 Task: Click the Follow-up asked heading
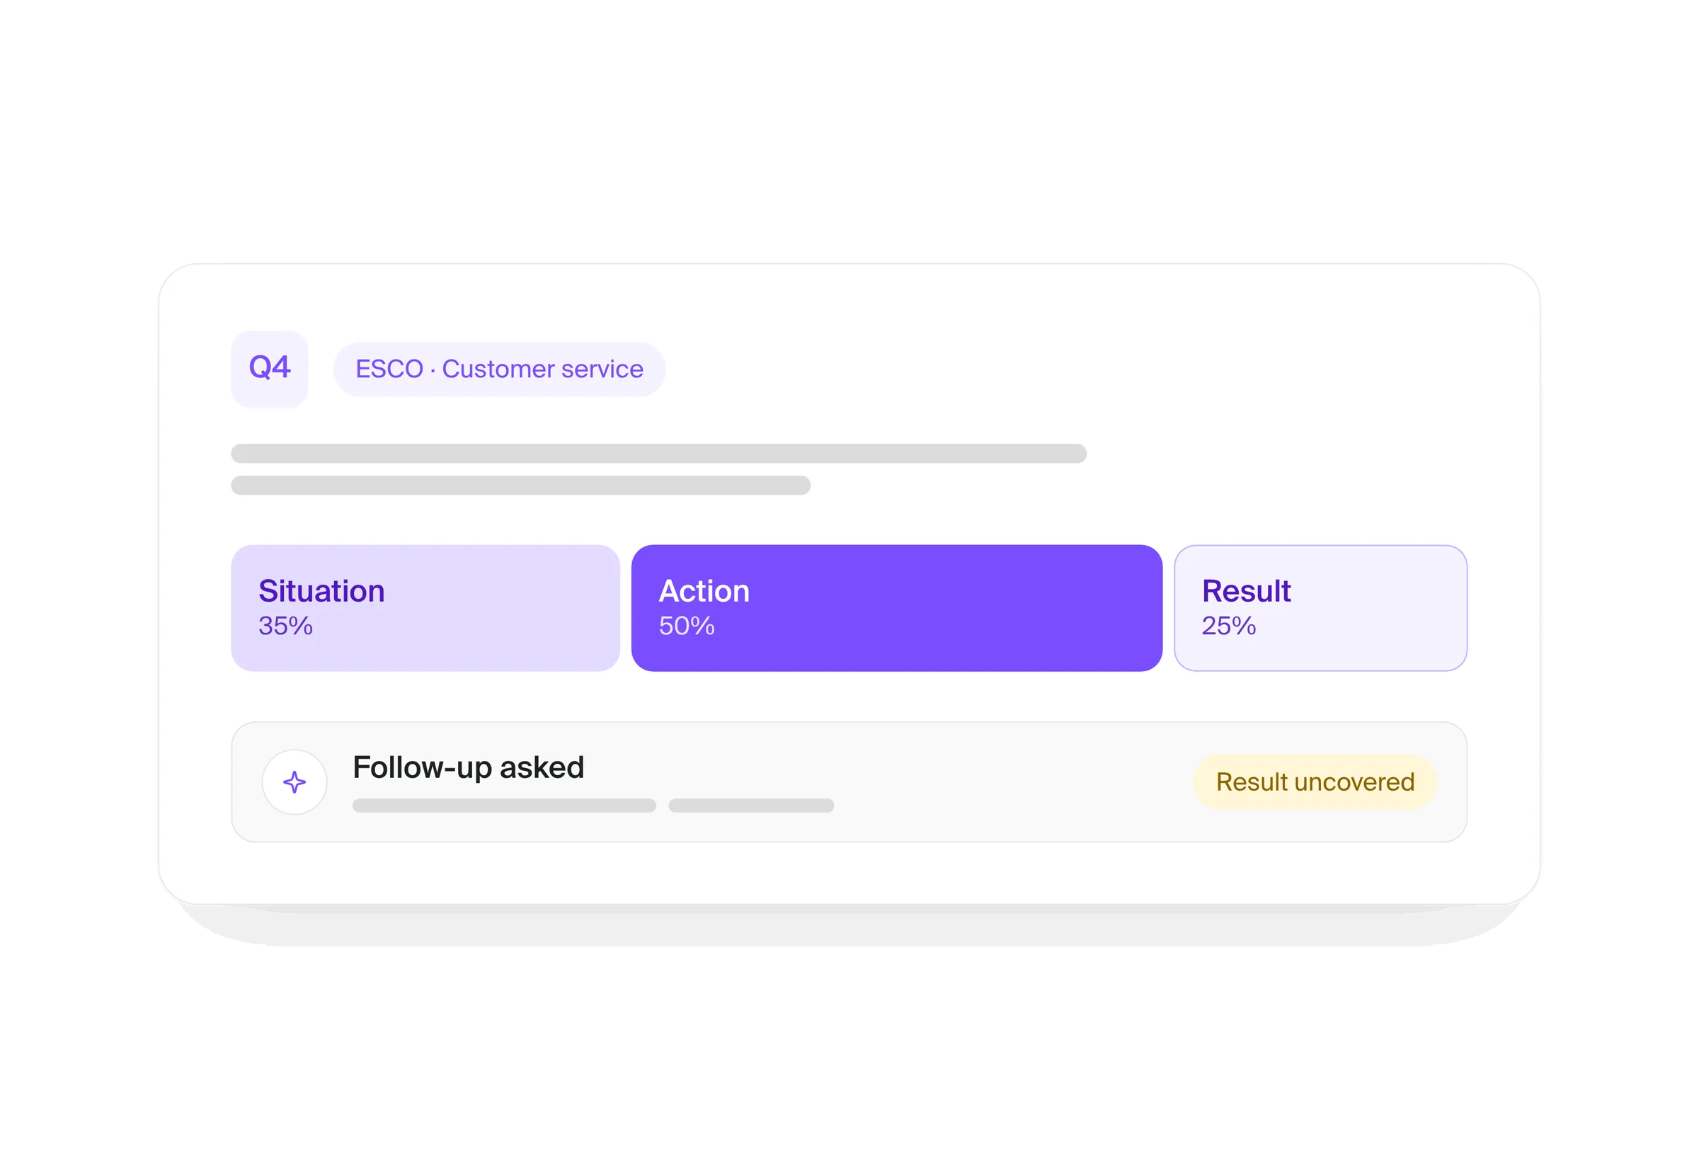pyautogui.click(x=468, y=767)
